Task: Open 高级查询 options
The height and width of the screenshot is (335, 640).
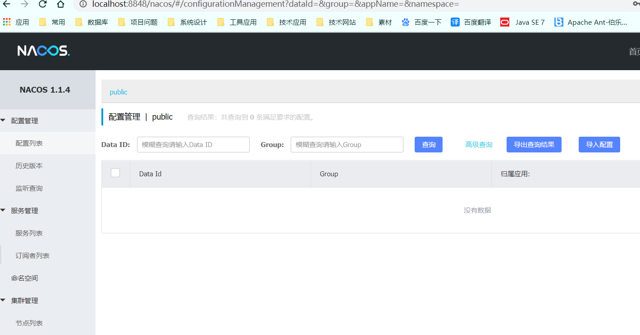Action: coord(479,144)
